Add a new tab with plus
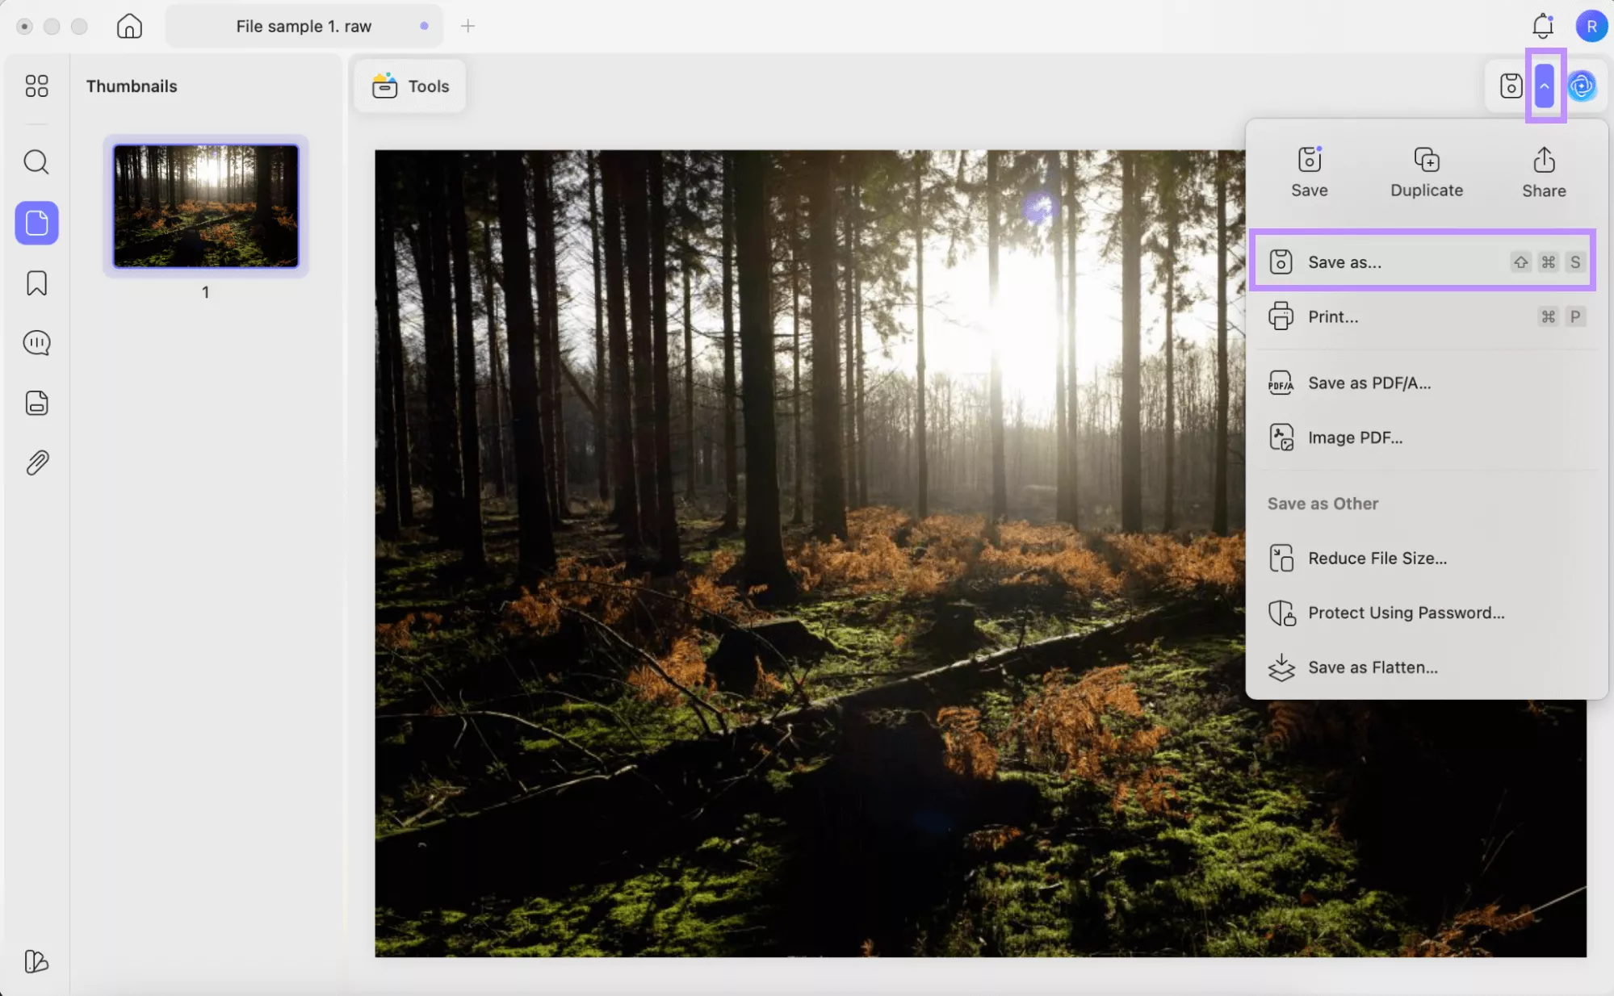Screen dimensions: 1614x996 (x=467, y=26)
